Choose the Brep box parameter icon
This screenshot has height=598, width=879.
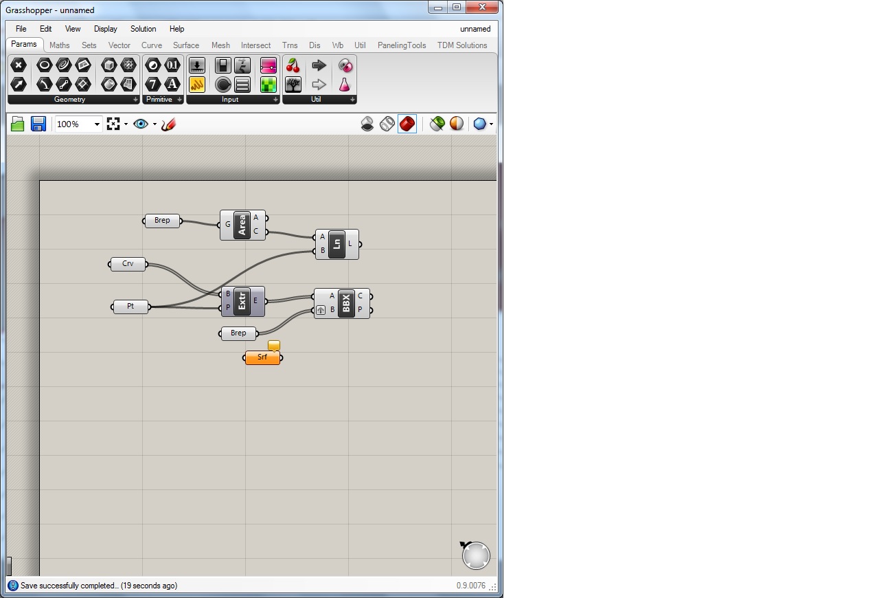[109, 65]
